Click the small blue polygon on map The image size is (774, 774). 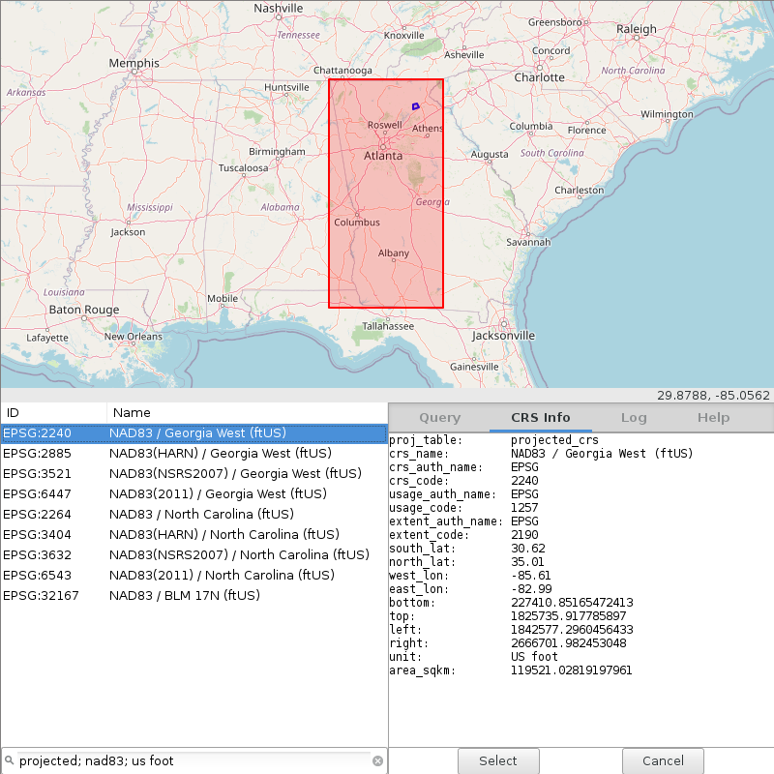[x=415, y=105]
